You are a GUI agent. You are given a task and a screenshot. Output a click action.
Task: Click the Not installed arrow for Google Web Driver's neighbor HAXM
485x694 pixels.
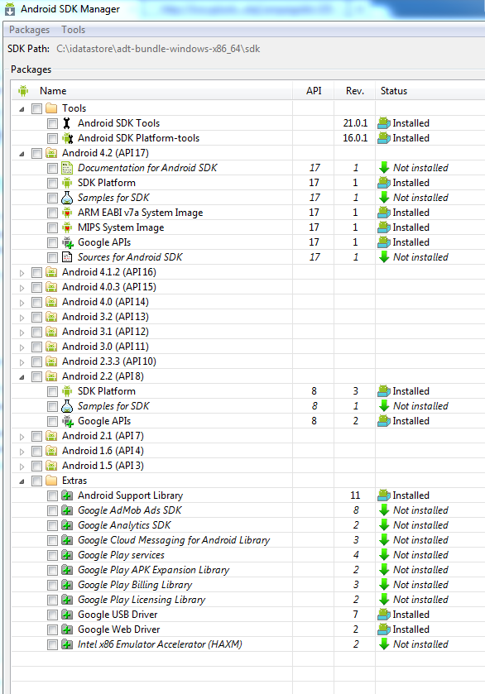(x=384, y=644)
